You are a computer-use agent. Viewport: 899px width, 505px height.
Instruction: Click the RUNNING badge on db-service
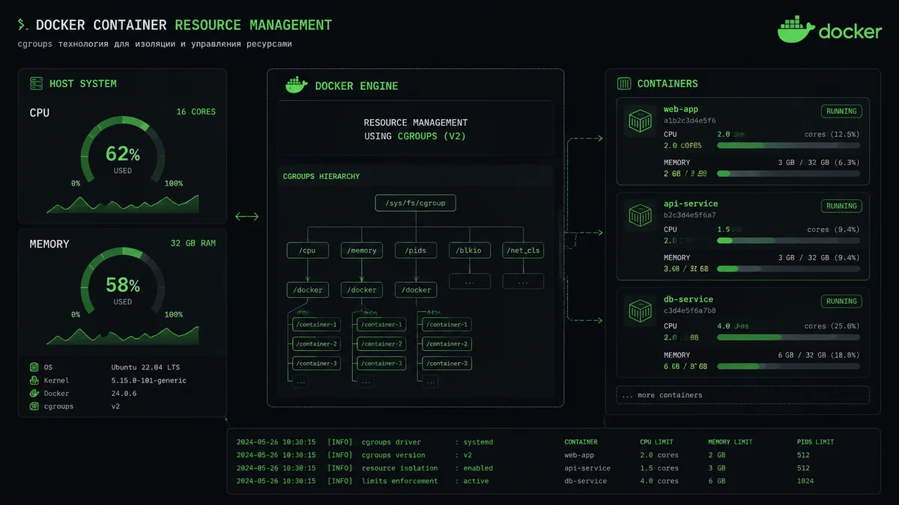(841, 302)
